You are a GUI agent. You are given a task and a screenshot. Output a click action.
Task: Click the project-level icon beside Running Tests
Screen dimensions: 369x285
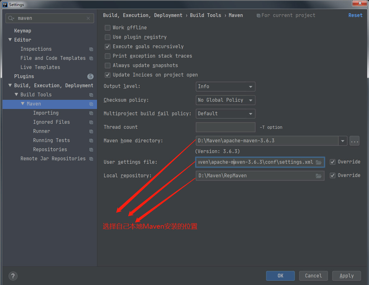(x=91, y=141)
